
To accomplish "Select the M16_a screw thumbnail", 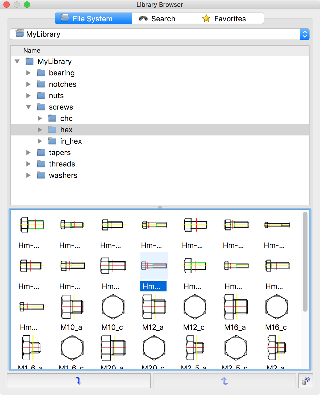I will 236,307.
